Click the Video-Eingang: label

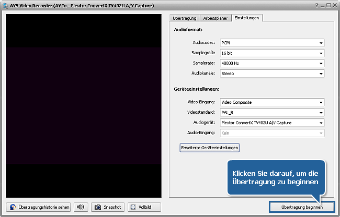click(x=201, y=102)
